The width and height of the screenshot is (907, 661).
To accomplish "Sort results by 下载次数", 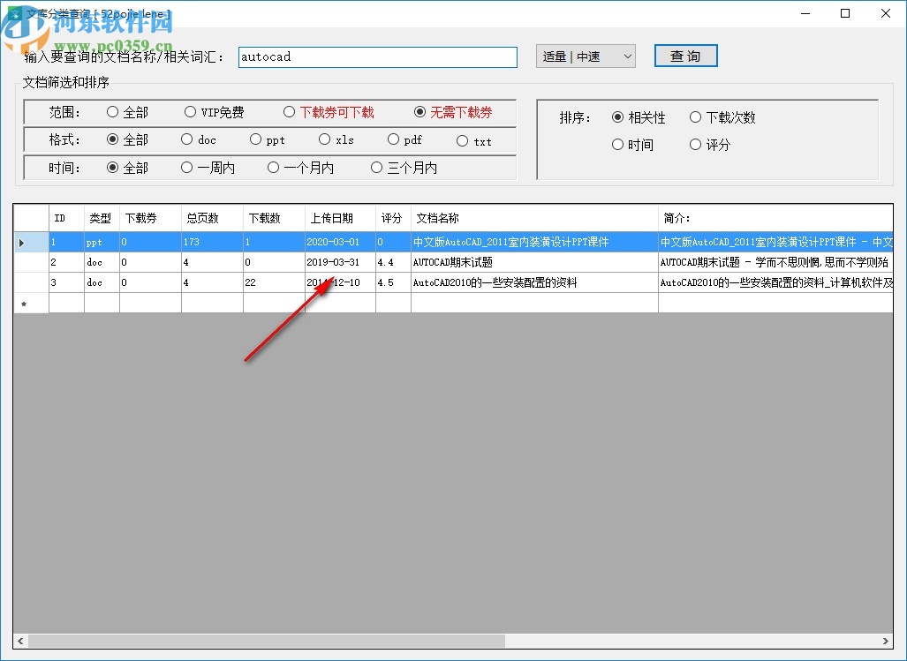I will [x=697, y=116].
